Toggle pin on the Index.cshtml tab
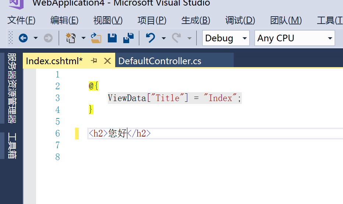Image resolution: width=343 pixels, height=204 pixels. [x=94, y=61]
